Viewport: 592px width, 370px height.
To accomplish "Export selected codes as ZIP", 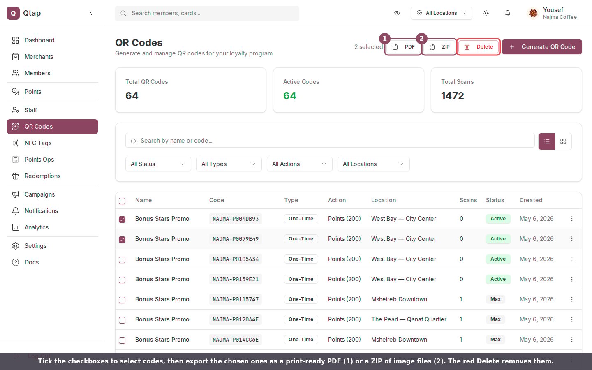I will 439,47.
